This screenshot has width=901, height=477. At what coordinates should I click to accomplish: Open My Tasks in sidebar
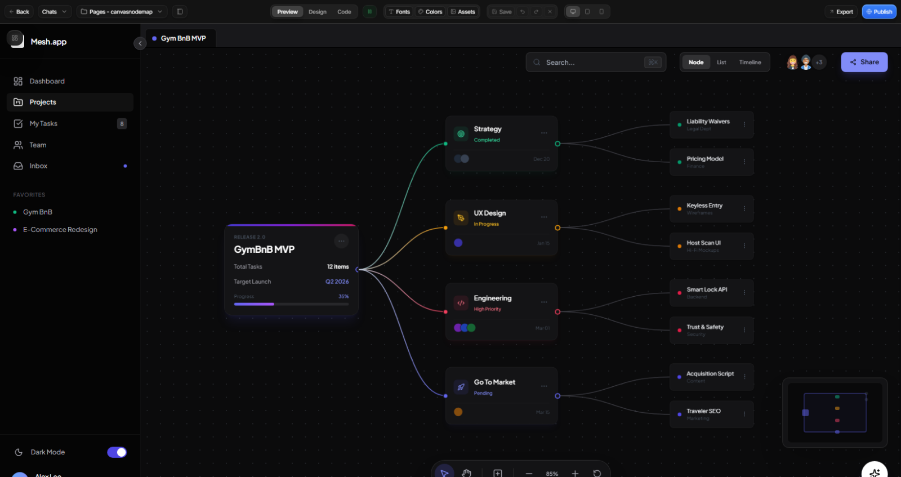point(70,123)
